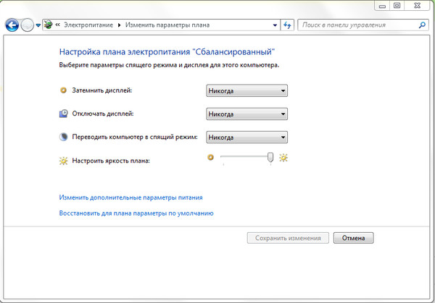Close the power plan window

pyautogui.click(x=418, y=6)
